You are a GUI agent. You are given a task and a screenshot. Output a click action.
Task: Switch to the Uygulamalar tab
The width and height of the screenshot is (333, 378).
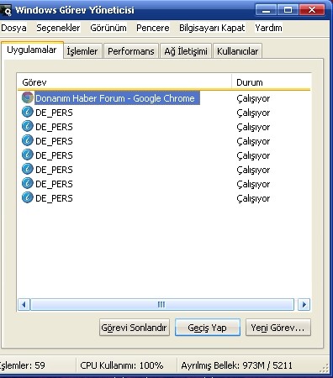32,50
